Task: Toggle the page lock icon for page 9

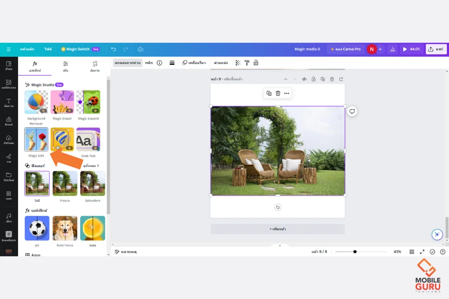Action: point(313,79)
